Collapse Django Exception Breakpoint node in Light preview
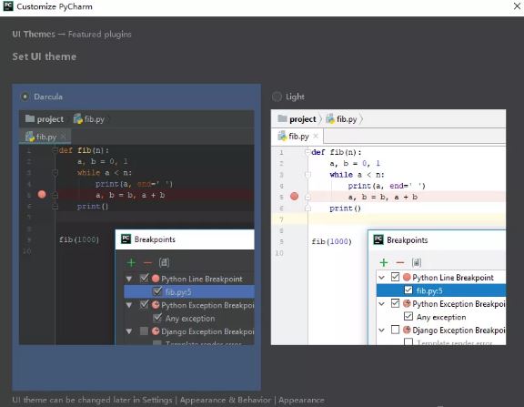The image size is (524, 407). [x=382, y=331]
